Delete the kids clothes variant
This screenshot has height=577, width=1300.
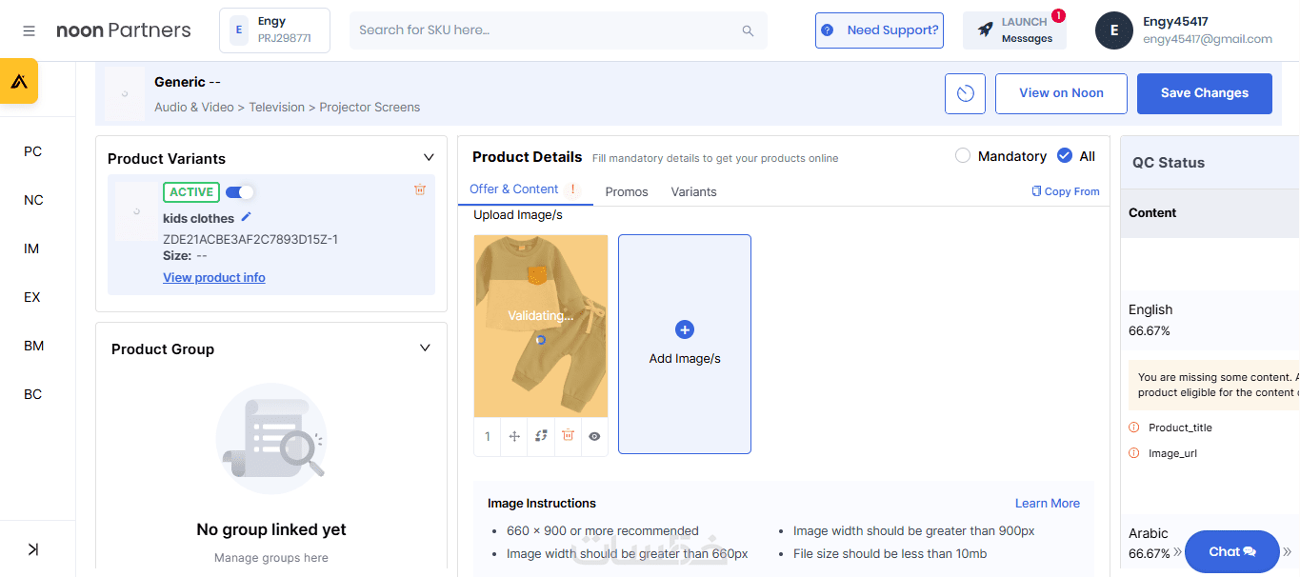420,190
